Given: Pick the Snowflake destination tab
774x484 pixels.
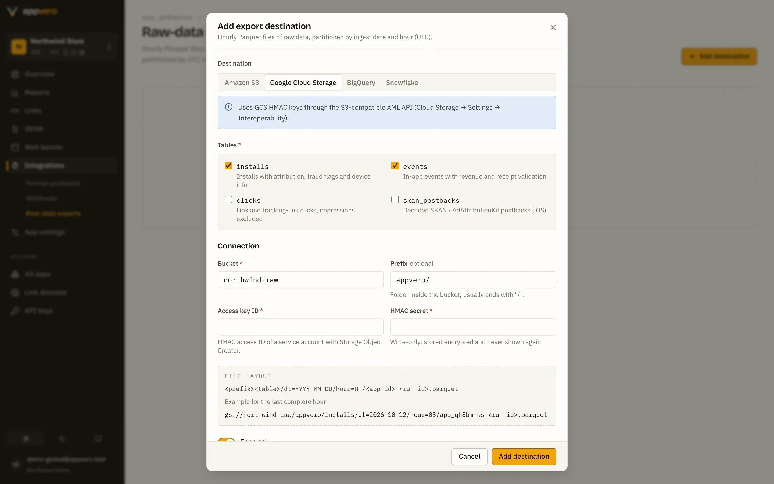Looking at the screenshot, I should pos(402,83).
